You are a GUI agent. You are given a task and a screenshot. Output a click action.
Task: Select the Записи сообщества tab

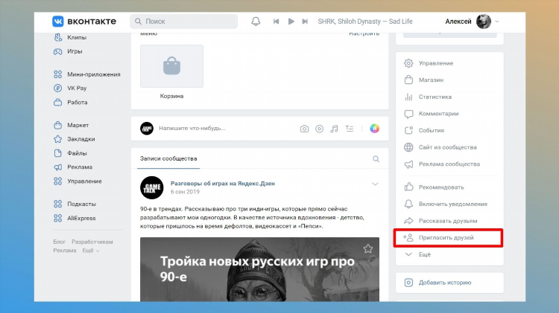coord(168,158)
